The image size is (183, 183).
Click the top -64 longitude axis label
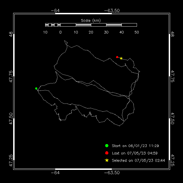[x=55, y=11]
